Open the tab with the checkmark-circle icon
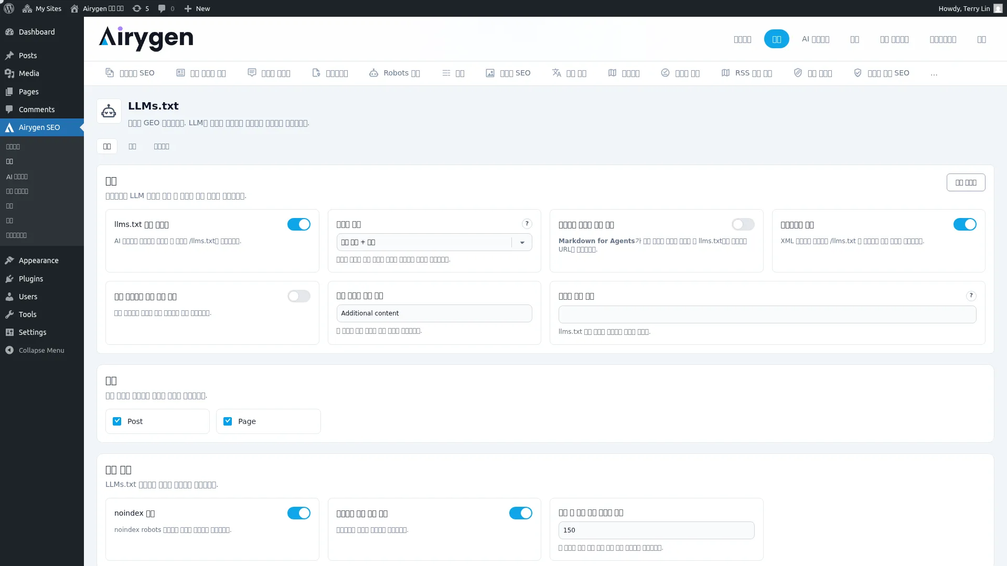This screenshot has width=1007, height=566. pyautogui.click(x=680, y=73)
